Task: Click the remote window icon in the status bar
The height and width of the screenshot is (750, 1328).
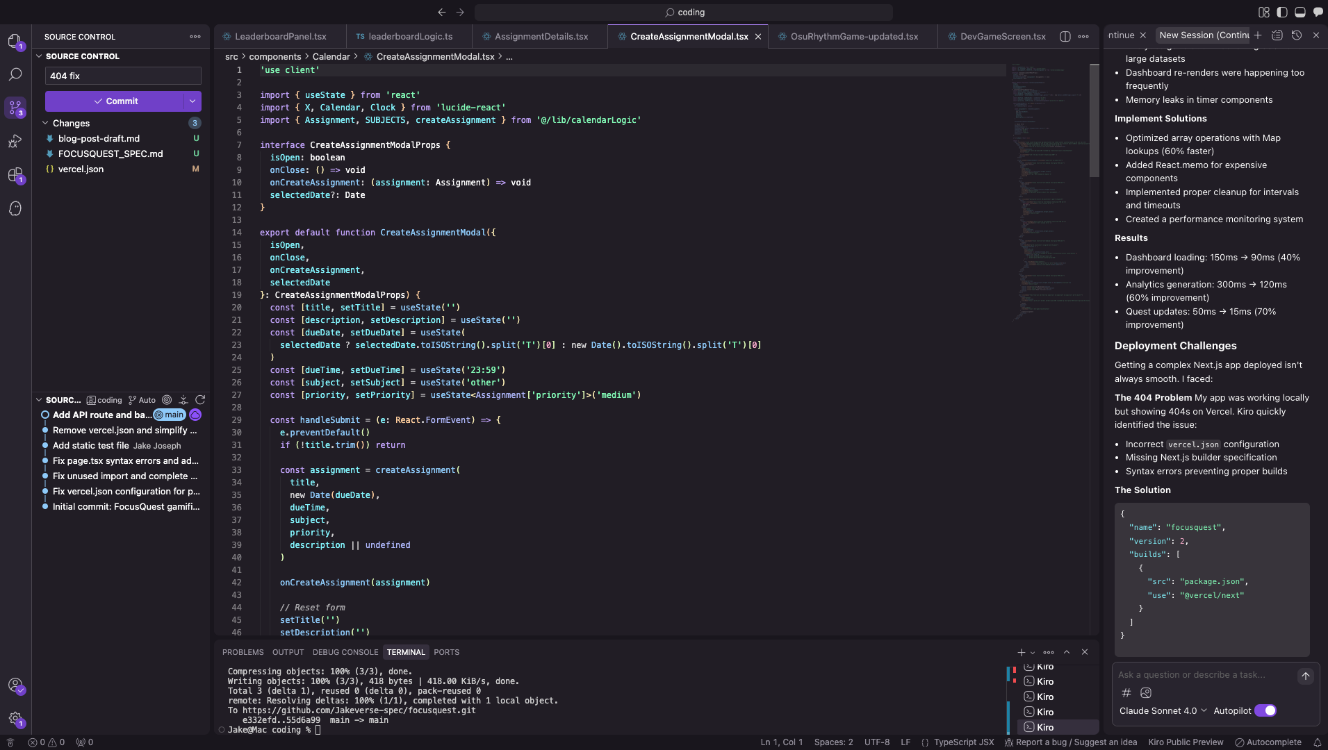Action: (10, 742)
